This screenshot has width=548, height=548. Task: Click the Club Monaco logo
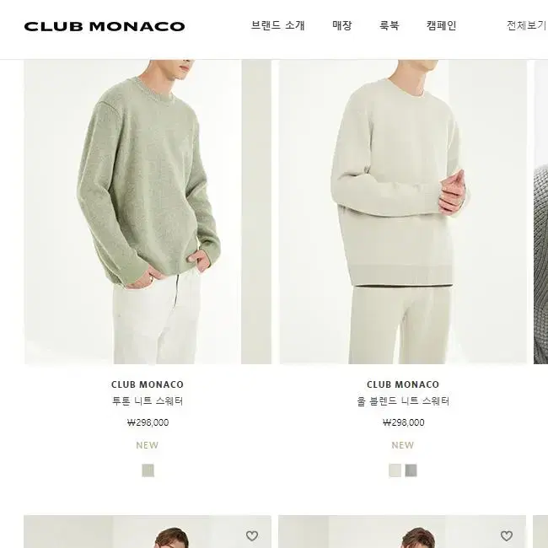(x=105, y=27)
